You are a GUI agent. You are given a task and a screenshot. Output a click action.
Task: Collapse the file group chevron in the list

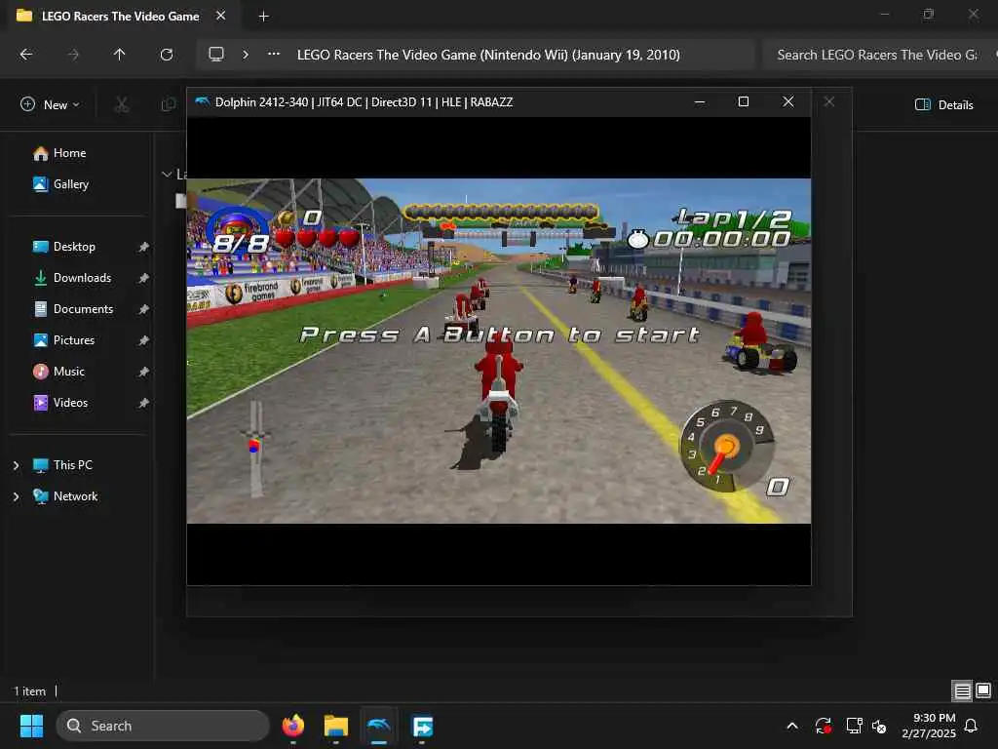tap(167, 174)
